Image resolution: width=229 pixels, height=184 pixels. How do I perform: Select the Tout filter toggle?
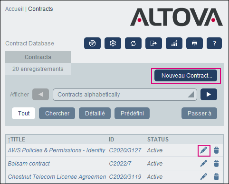coord(23,114)
